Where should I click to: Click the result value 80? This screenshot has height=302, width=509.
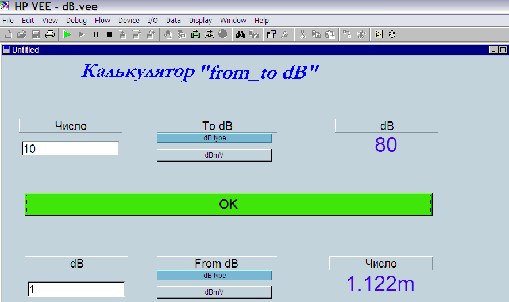[x=386, y=144]
